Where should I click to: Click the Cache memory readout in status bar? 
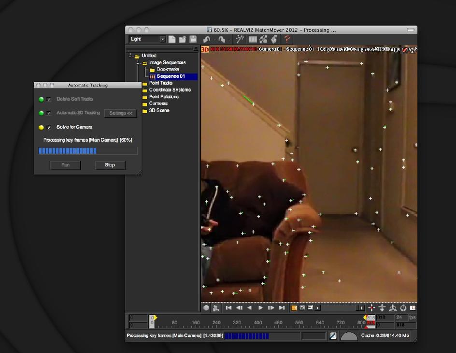385,336
